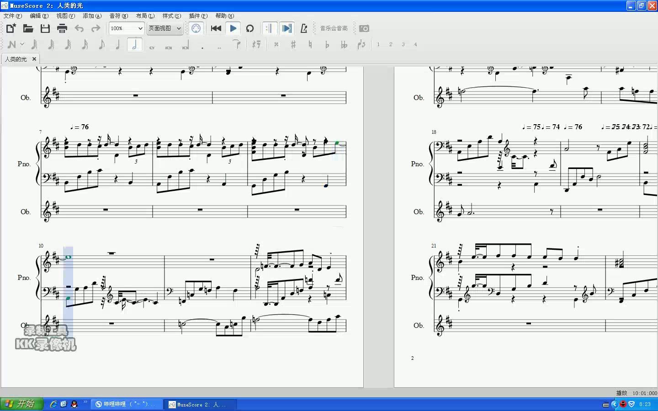Toggle play repeats button
The height and width of the screenshot is (411, 658).
(x=269, y=28)
